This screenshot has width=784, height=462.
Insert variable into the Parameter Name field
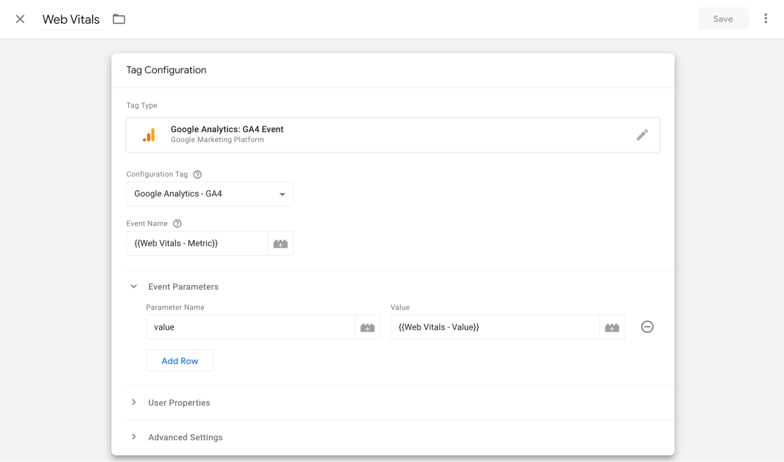click(x=367, y=327)
